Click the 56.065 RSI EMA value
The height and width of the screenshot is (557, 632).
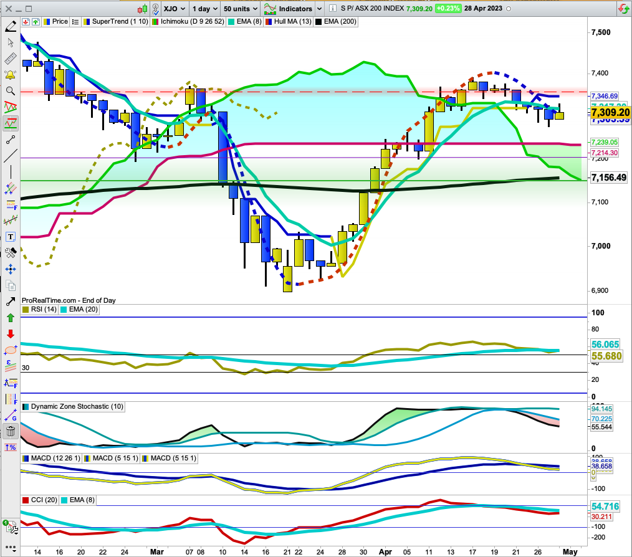(x=605, y=344)
